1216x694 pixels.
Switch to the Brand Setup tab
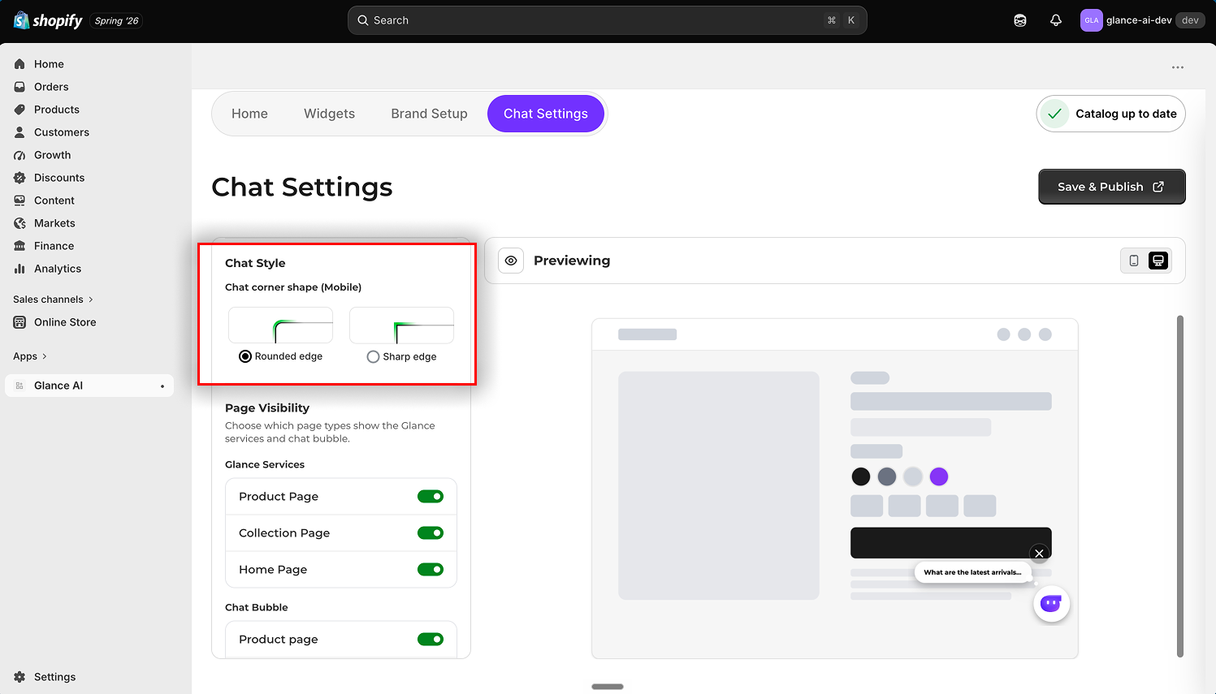(429, 114)
